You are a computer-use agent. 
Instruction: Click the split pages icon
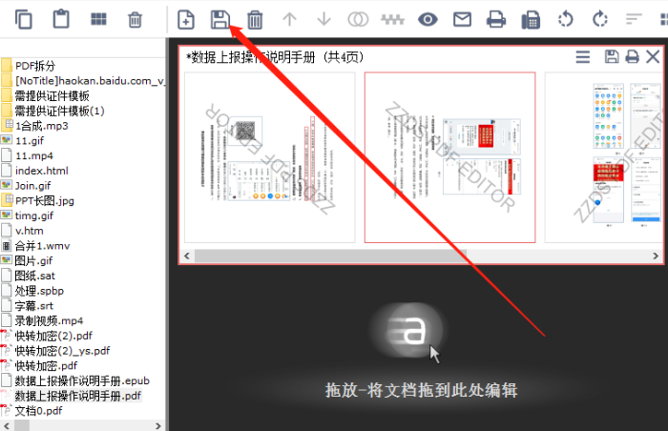pyautogui.click(x=393, y=19)
